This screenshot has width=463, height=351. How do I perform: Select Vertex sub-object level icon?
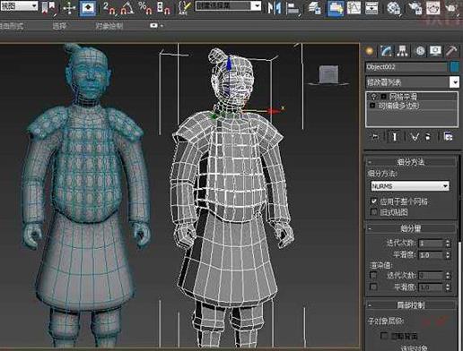click(x=426, y=321)
